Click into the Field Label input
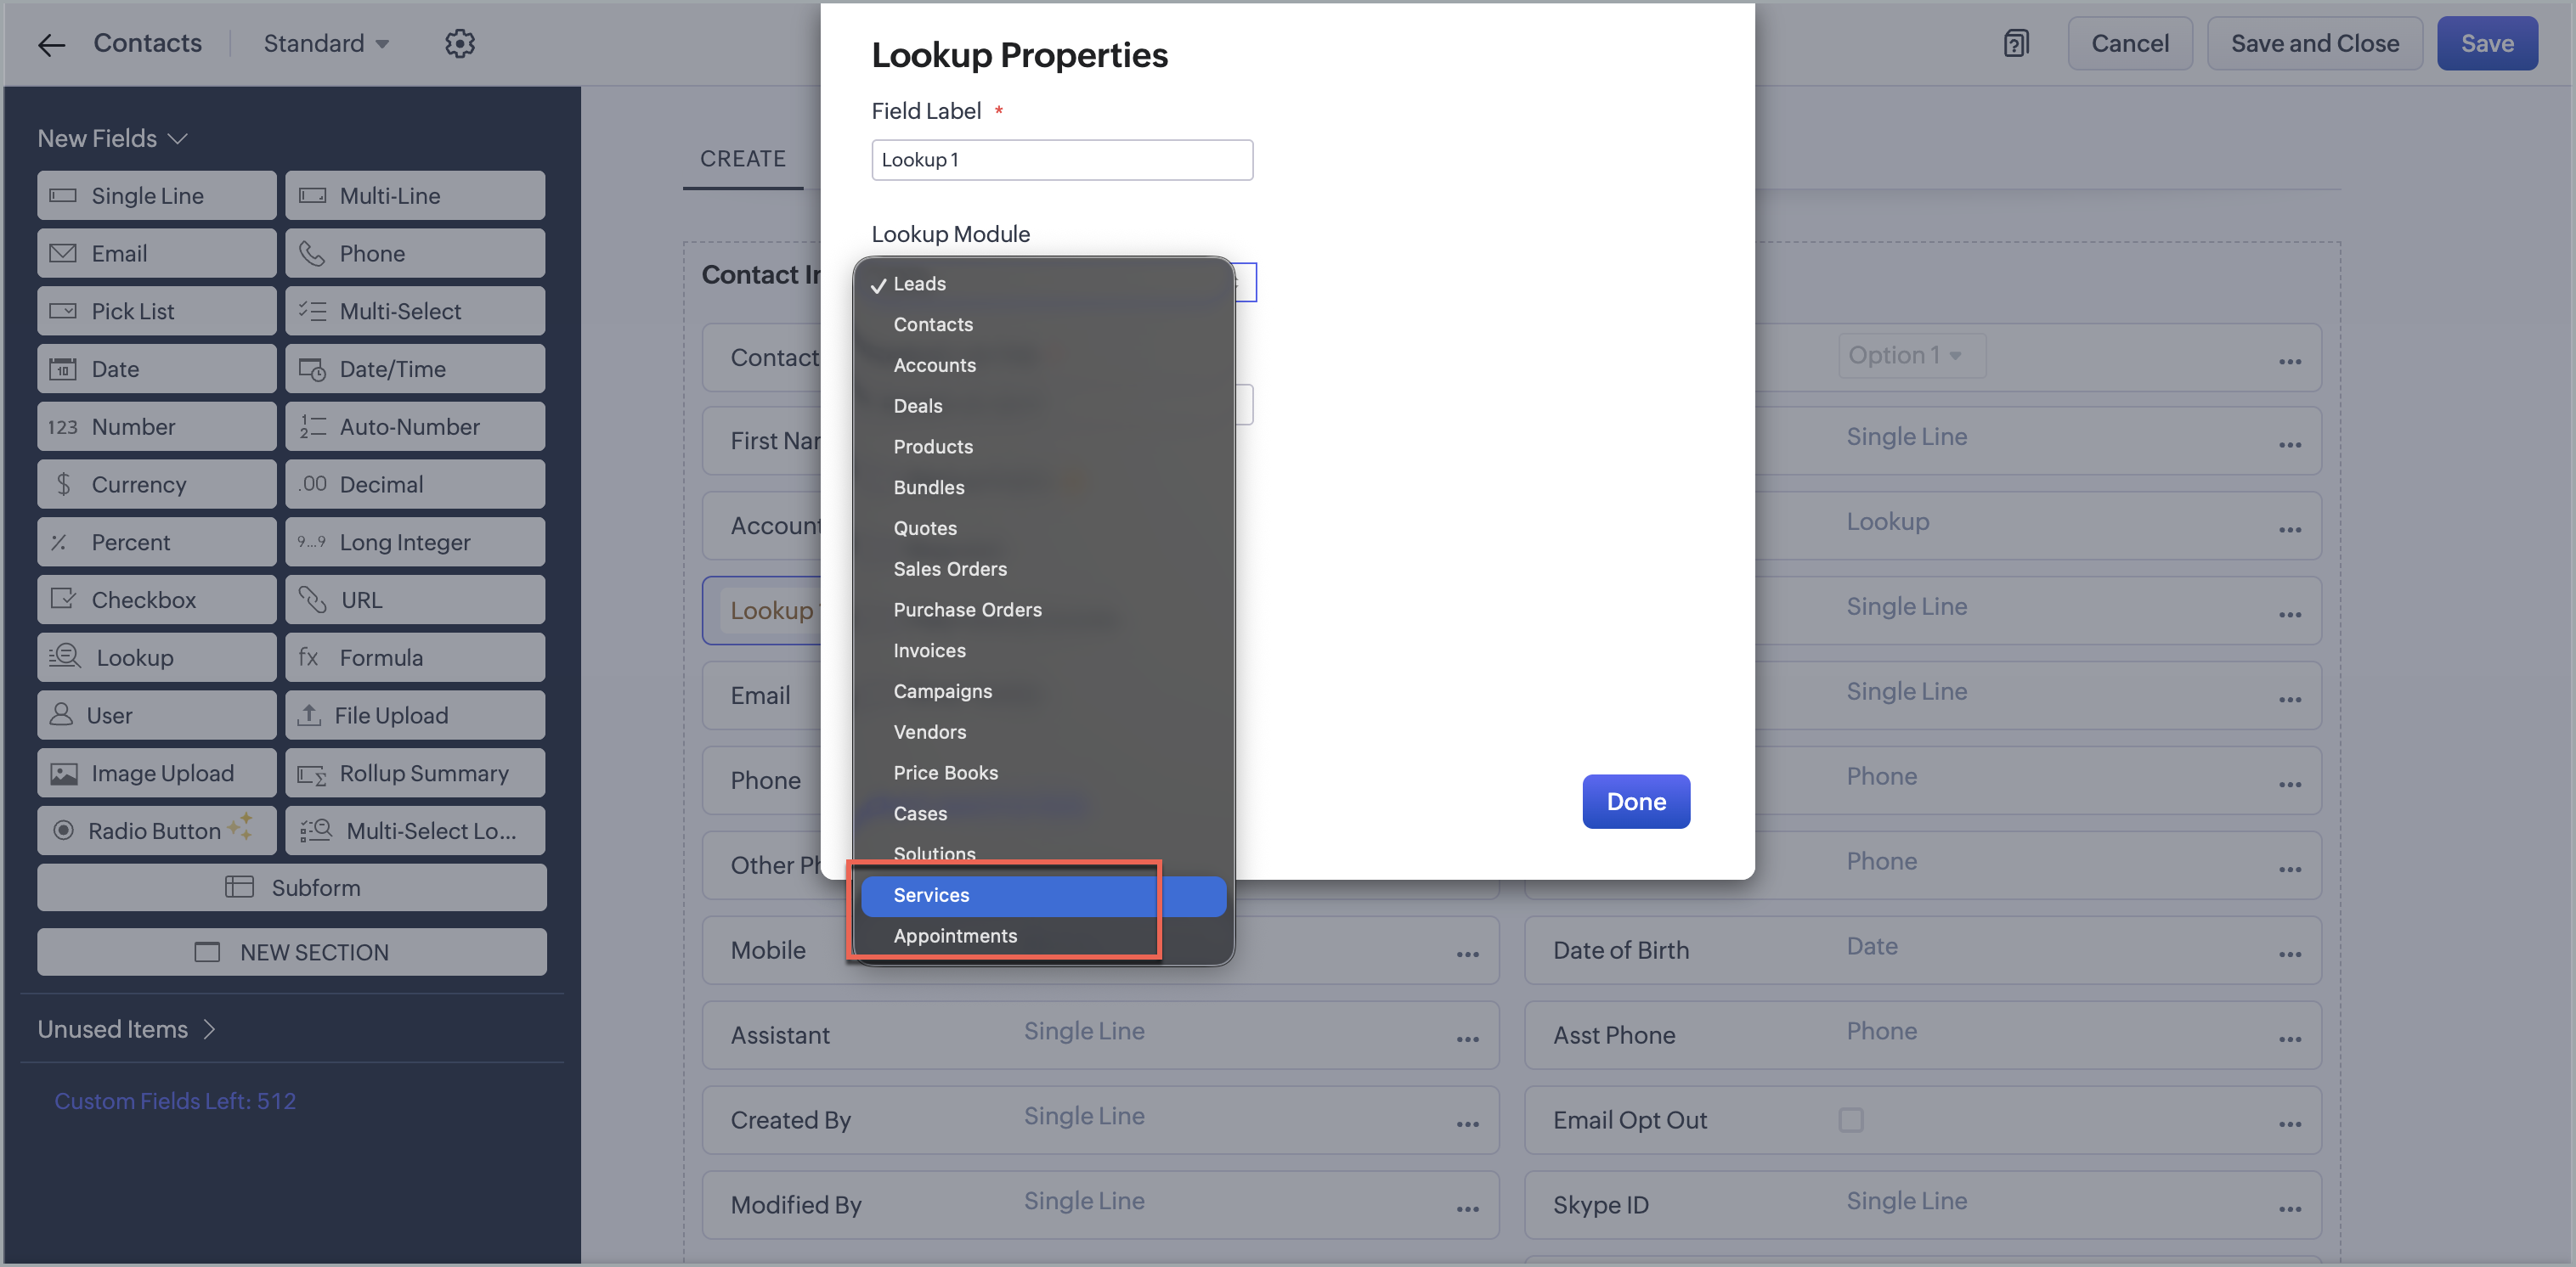The height and width of the screenshot is (1267, 2576). coord(1062,160)
